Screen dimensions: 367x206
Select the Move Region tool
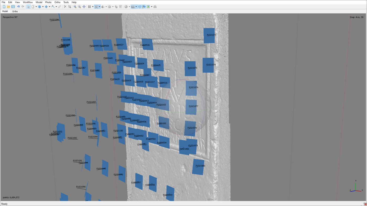point(40,7)
